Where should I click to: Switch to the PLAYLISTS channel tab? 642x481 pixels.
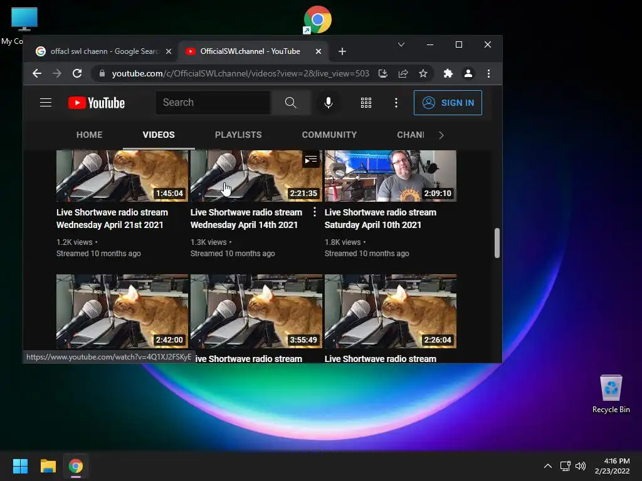pos(238,135)
